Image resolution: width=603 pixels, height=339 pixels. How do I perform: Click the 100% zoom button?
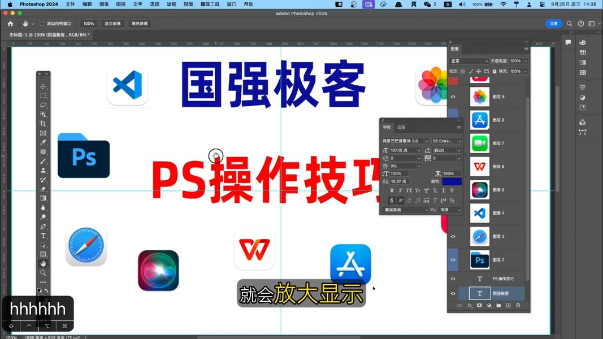coord(89,23)
